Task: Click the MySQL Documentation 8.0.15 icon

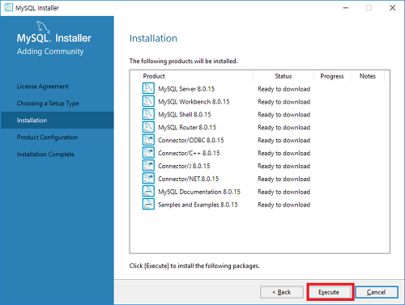Action: click(x=148, y=192)
